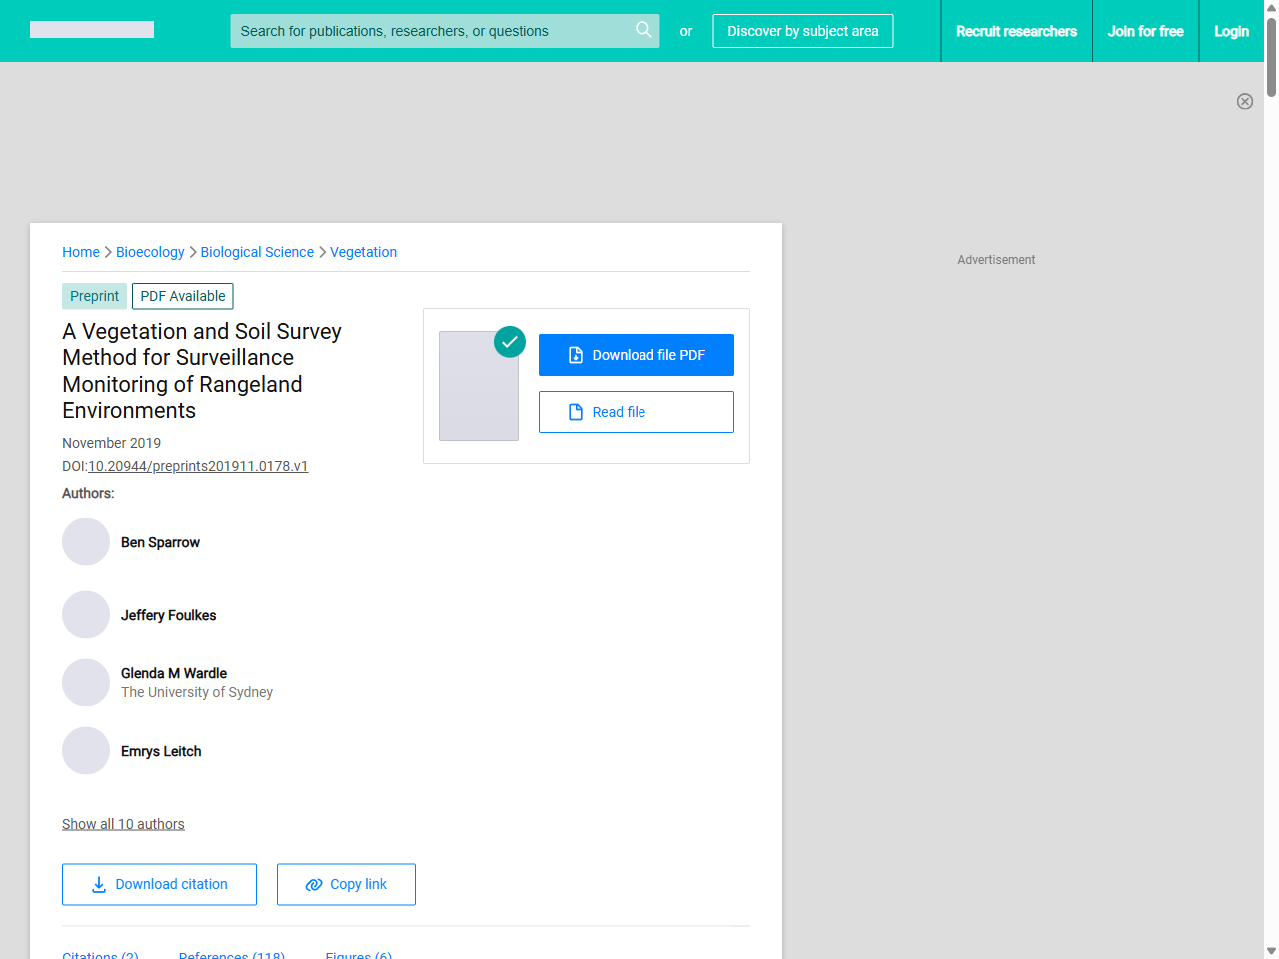This screenshot has height=959, width=1279.
Task: Open the Discover by subject area selector
Action: pyautogui.click(x=802, y=31)
